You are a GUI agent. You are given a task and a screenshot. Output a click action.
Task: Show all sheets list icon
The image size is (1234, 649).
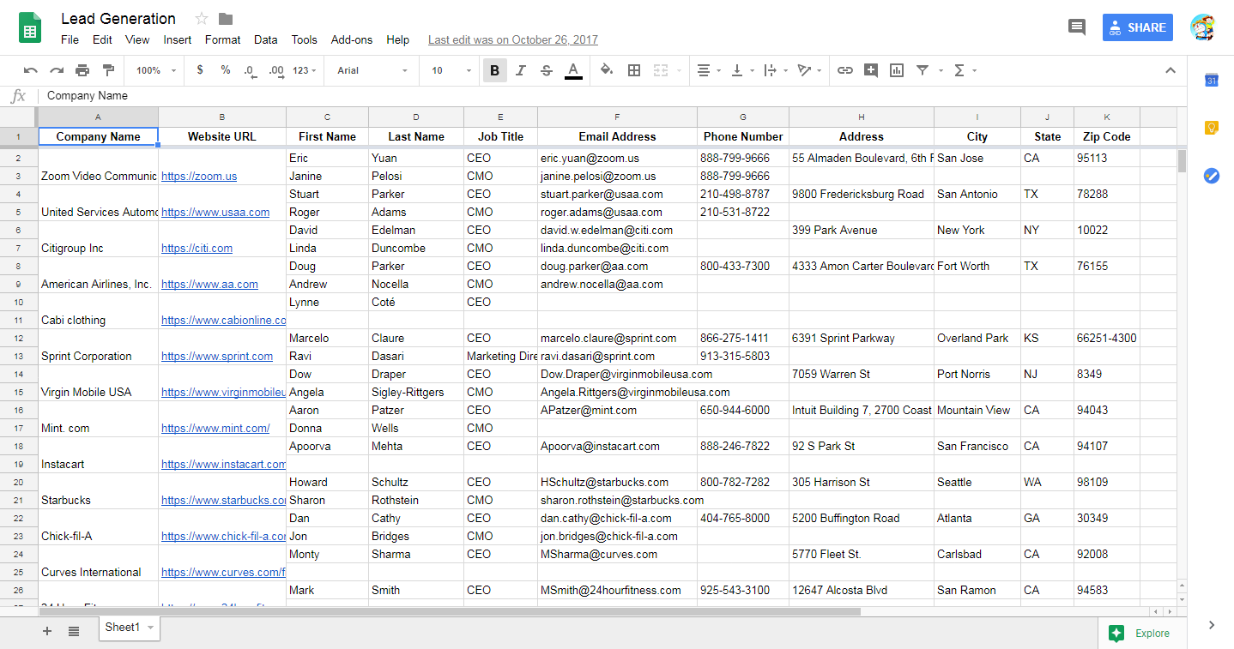click(74, 631)
